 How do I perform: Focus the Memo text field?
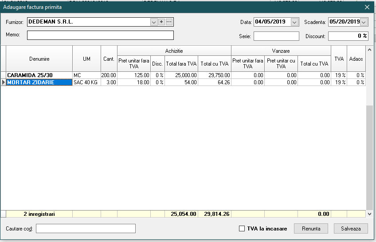(100, 35)
